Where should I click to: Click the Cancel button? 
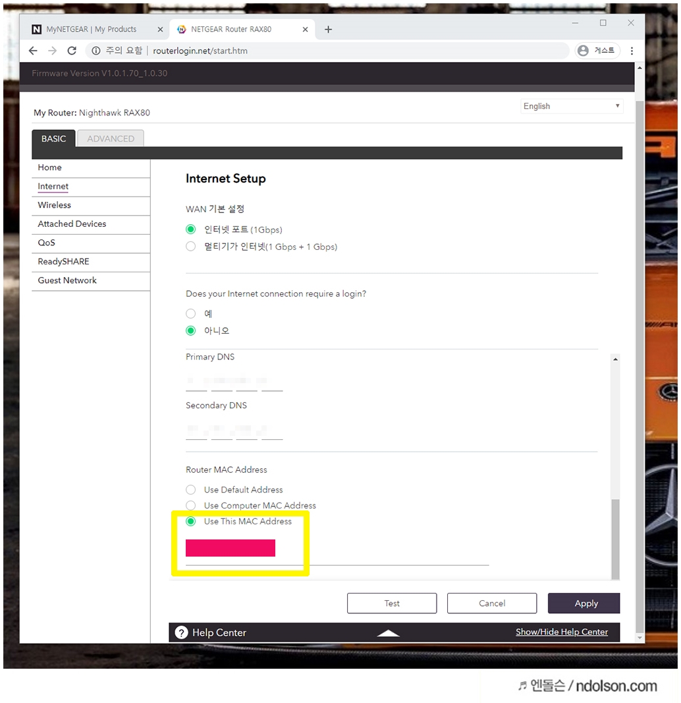coord(492,603)
